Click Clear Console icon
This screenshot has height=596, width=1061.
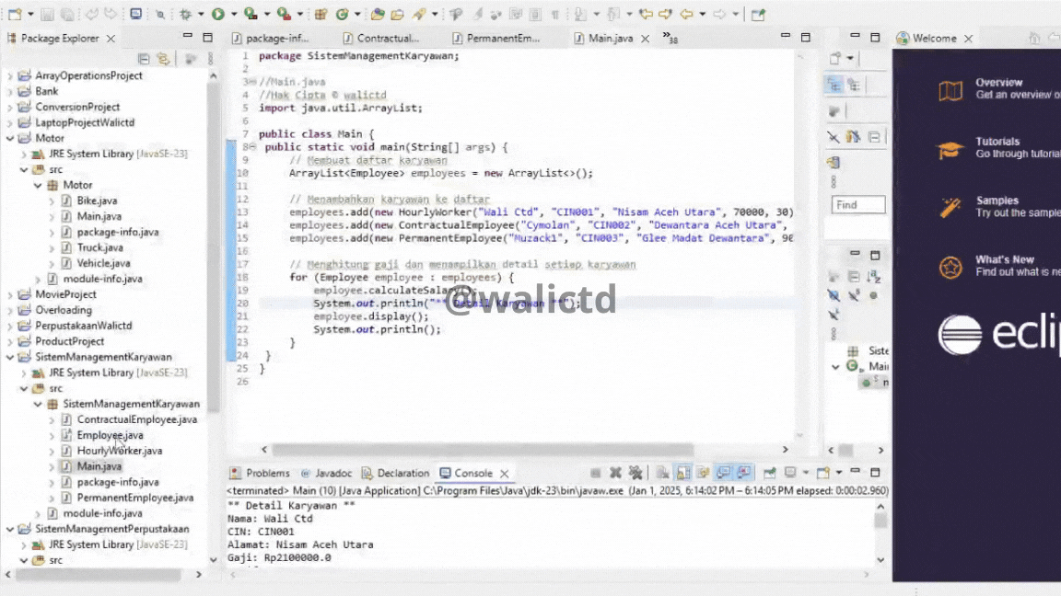662,473
